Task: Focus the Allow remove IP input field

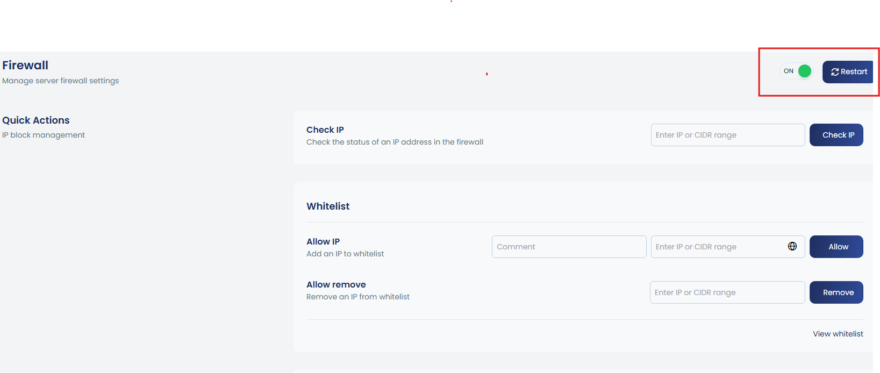Action: [727, 292]
